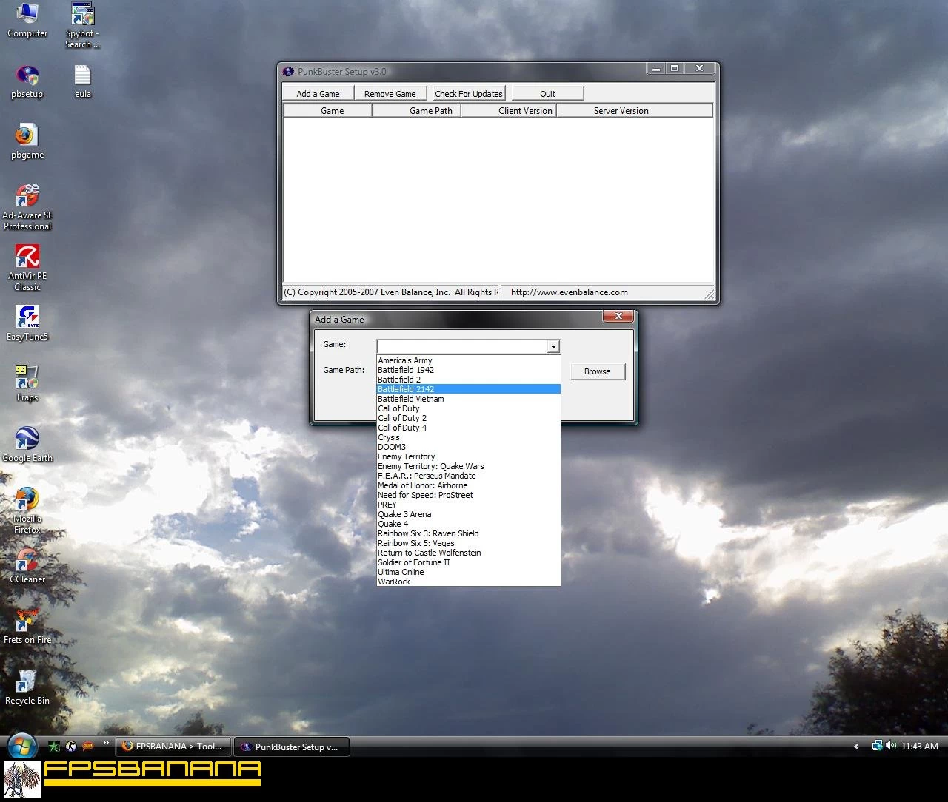The image size is (948, 802).
Task: Select the pbsetup desktop icon
Action: click(27, 81)
